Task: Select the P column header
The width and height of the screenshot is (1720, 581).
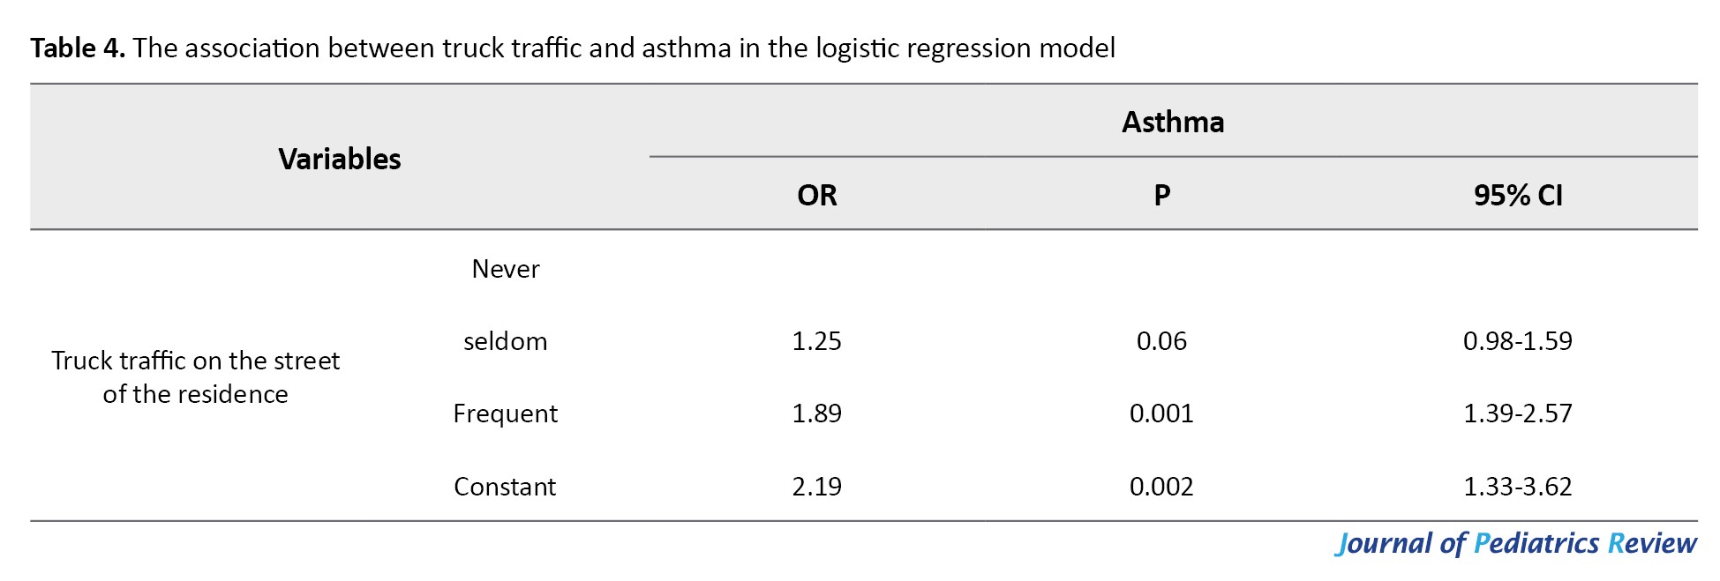Action: coord(1162,195)
